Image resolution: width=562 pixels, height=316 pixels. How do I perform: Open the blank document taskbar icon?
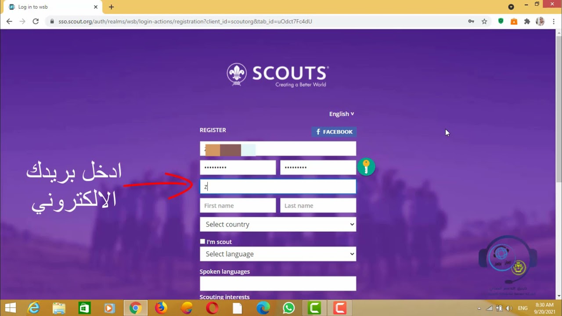[x=238, y=308]
